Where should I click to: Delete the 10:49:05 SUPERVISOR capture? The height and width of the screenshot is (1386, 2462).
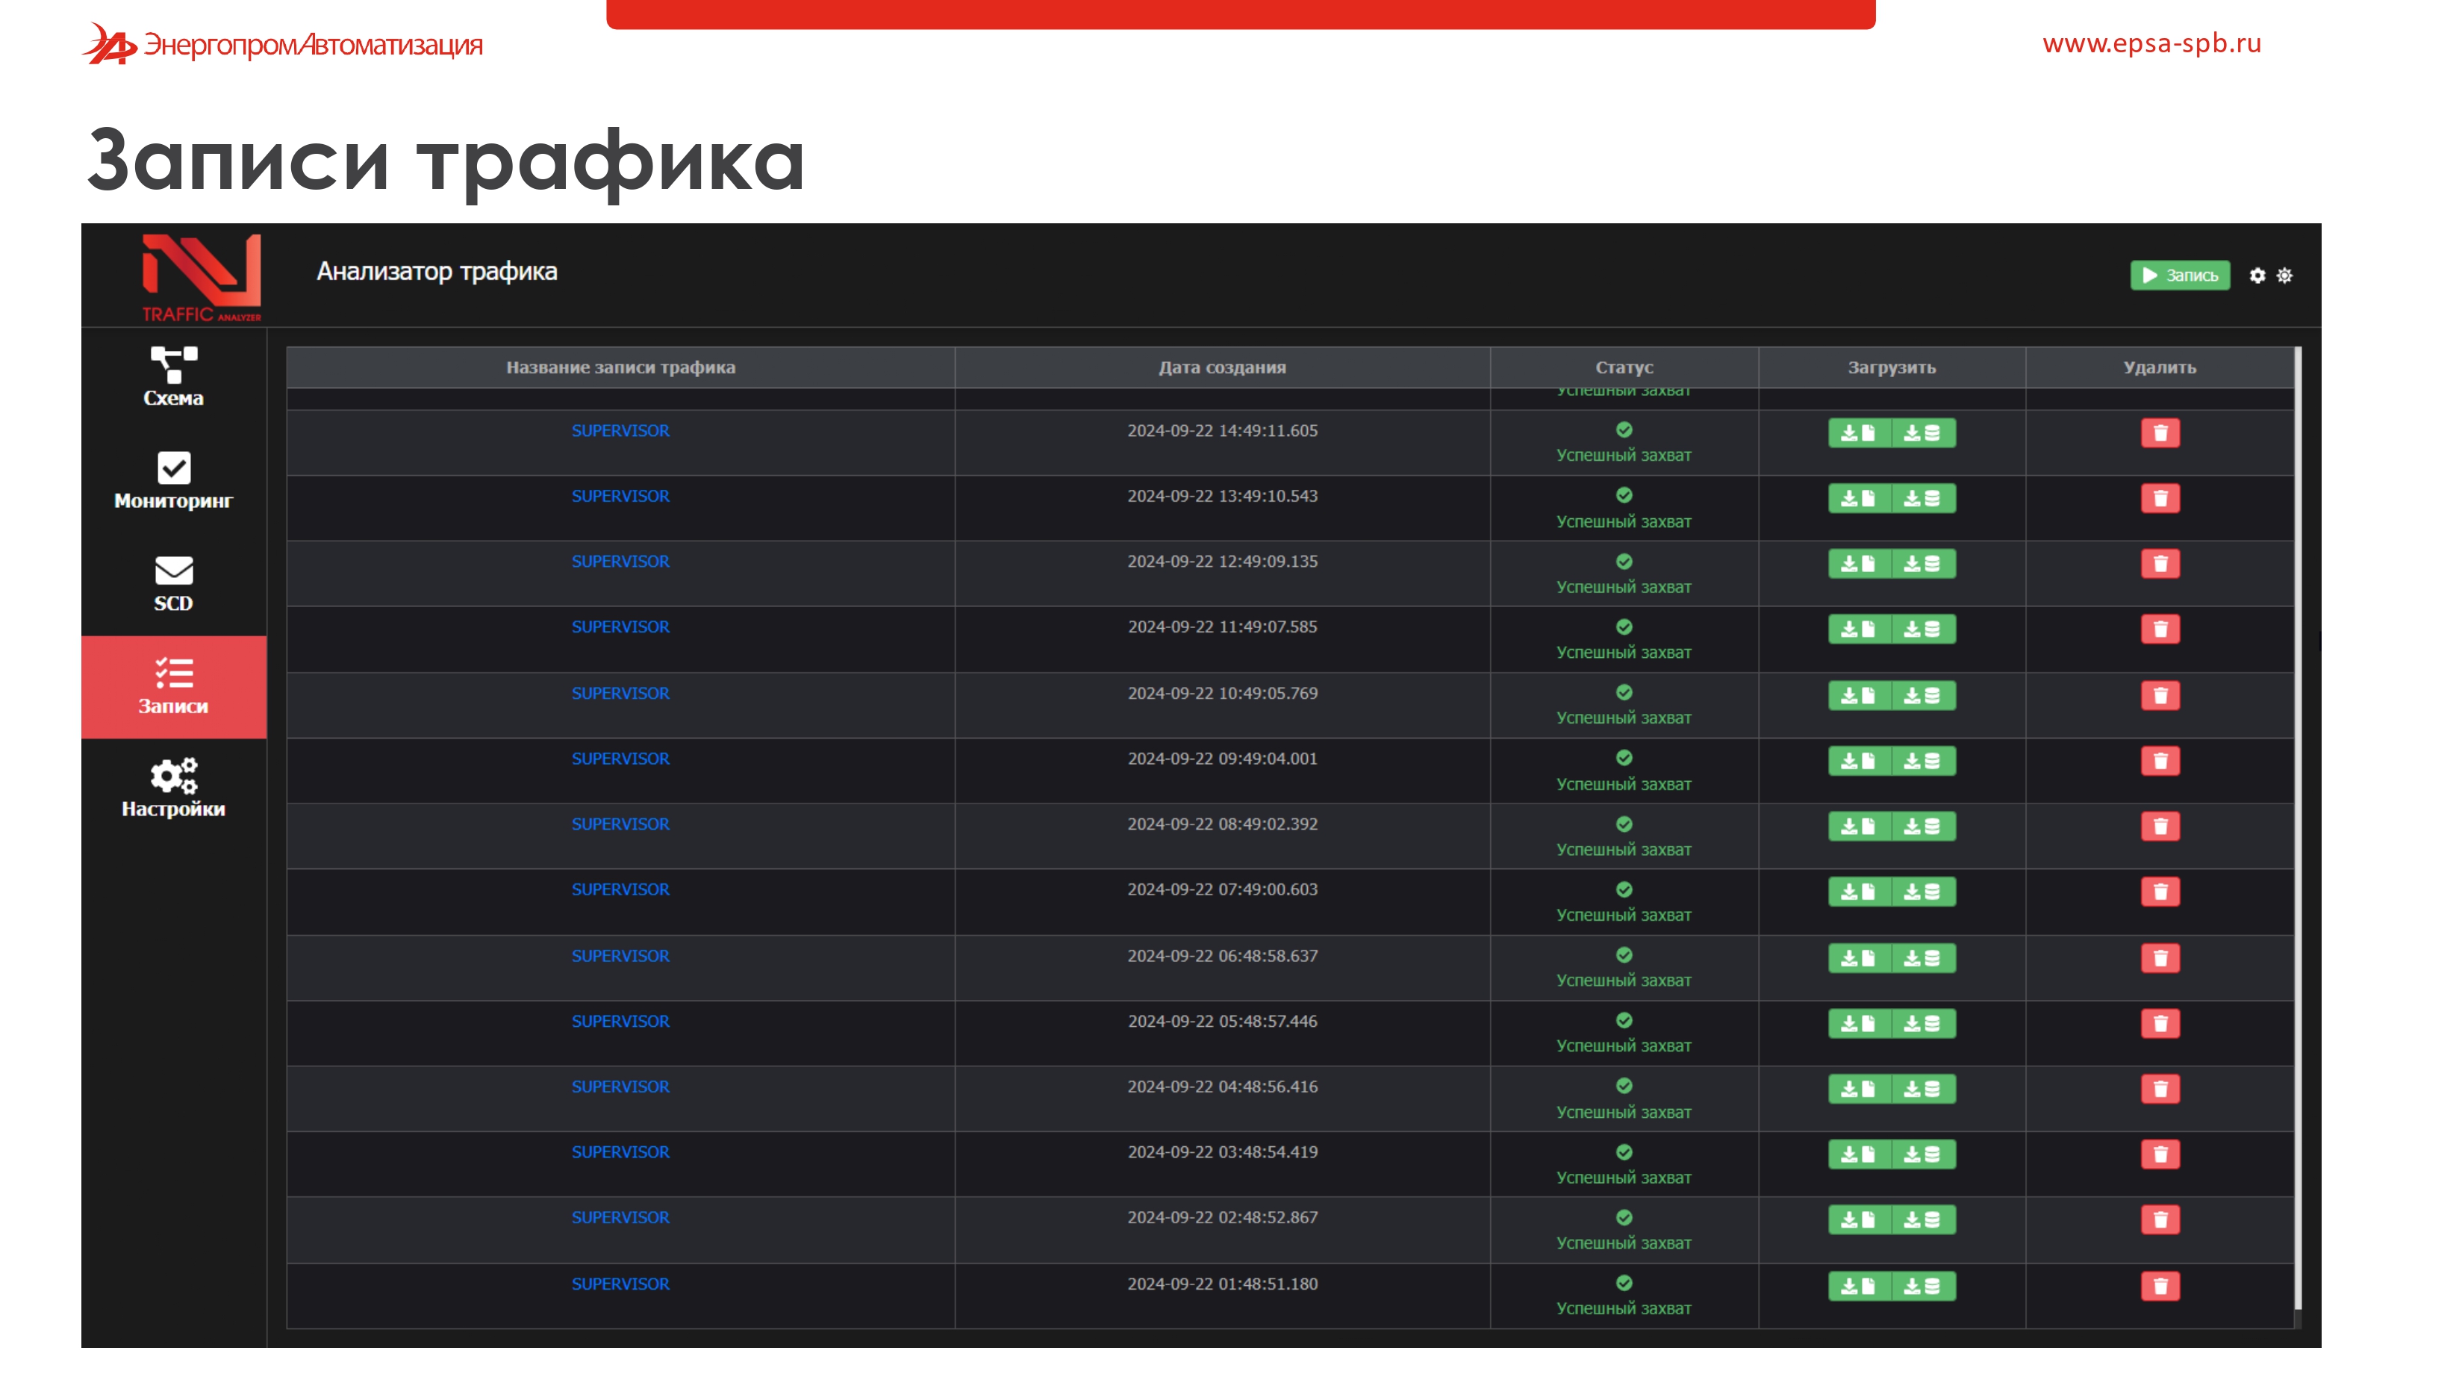(2161, 695)
